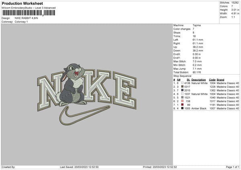
Task: Click the black swatch for Amber Black
Action: point(182,108)
